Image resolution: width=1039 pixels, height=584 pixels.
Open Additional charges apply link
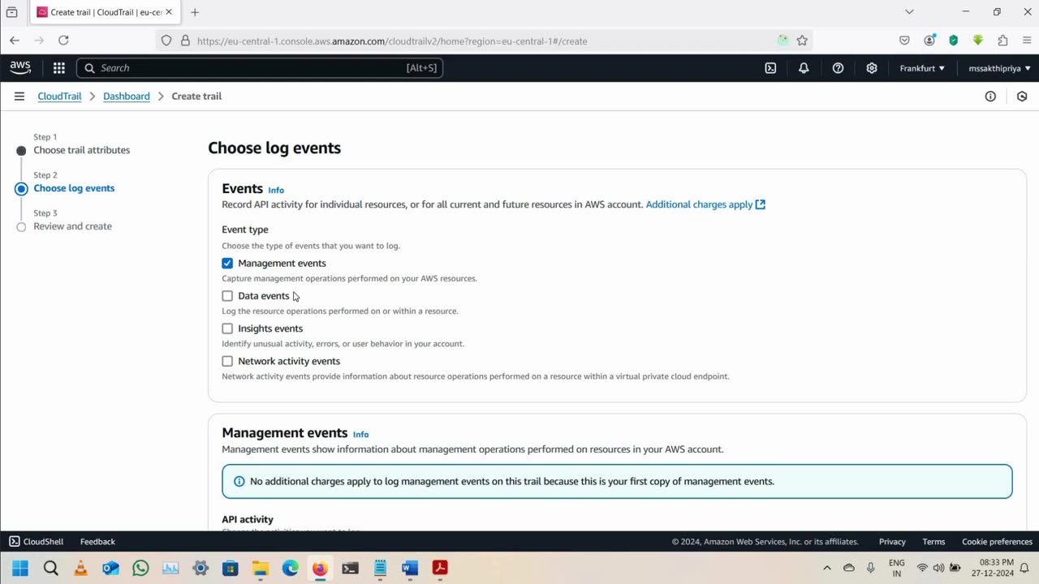tap(705, 204)
